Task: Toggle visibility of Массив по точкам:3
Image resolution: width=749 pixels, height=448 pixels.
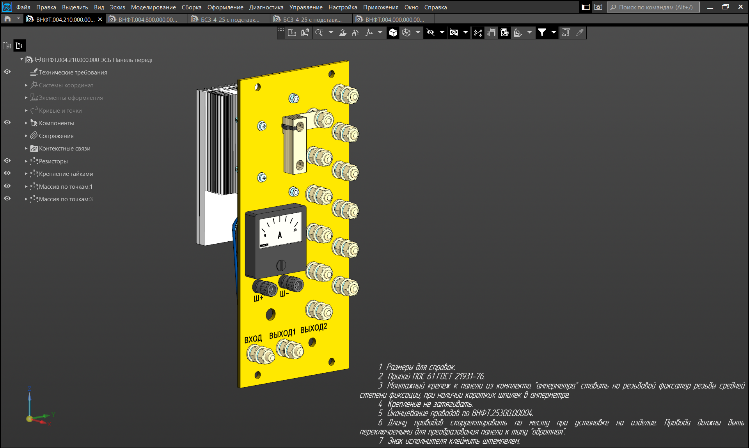Action: pos(7,198)
